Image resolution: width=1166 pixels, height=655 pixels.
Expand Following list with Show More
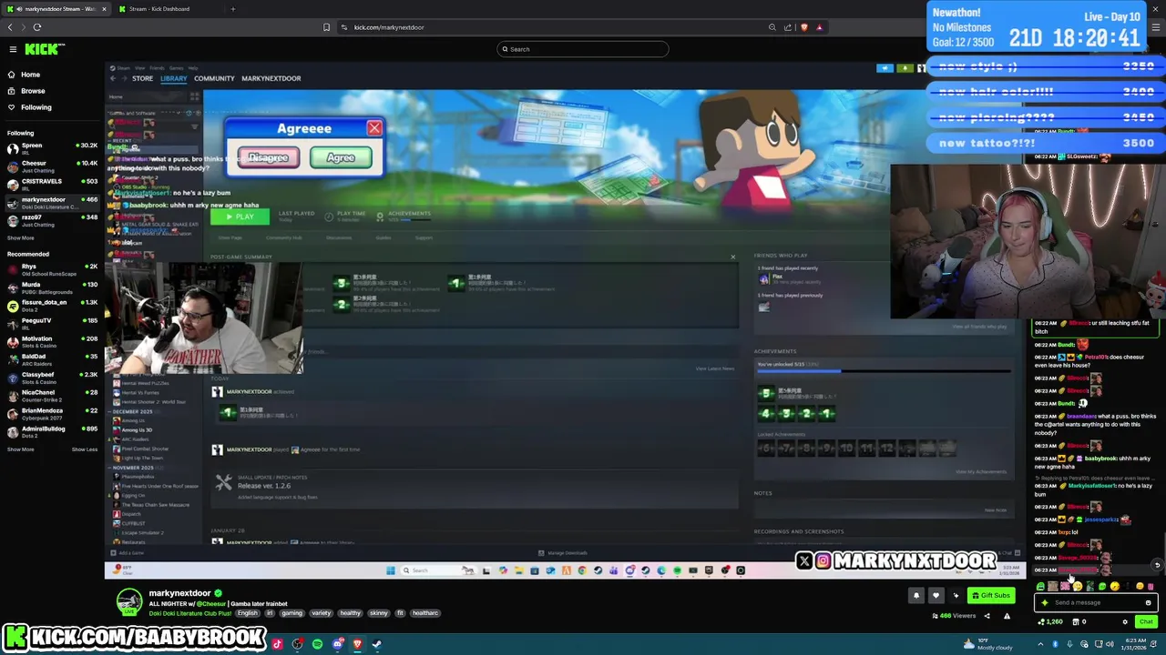pos(20,238)
